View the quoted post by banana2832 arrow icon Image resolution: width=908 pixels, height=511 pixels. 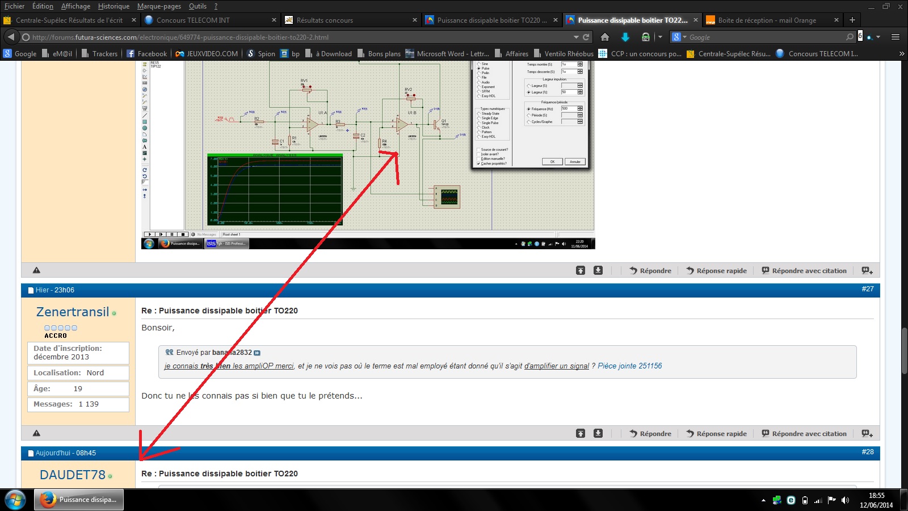[x=257, y=353]
